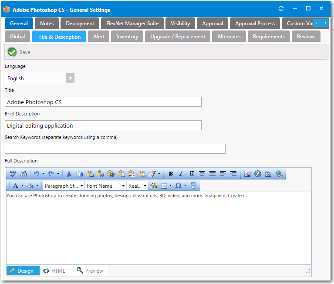The width and height of the screenshot is (334, 284).
Task: Click the Hyperlink Manager globe icon
Action: click(x=279, y=174)
